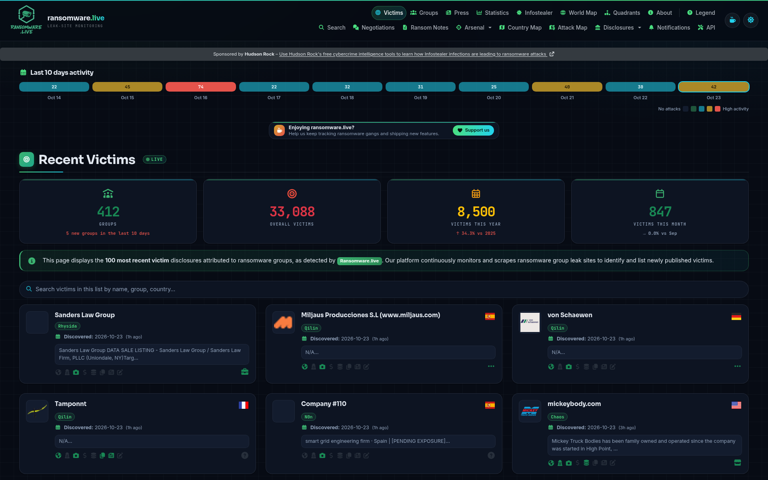Open the Hudson Rock sponsored link
This screenshot has height=480, width=768.
click(413, 54)
